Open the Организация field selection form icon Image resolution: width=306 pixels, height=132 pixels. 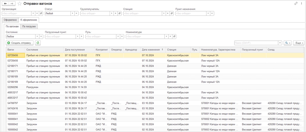pos(41,13)
